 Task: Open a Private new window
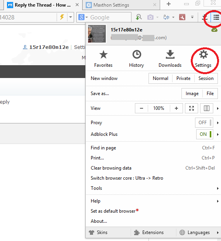click(183, 78)
